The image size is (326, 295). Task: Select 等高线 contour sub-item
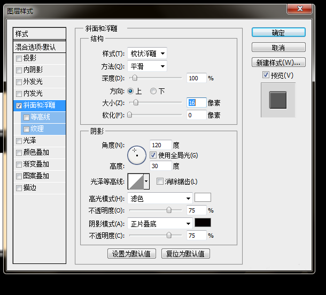click(x=40, y=117)
